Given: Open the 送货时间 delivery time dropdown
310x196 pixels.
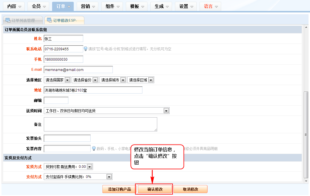Looking at the screenshot, I should 107,111.
